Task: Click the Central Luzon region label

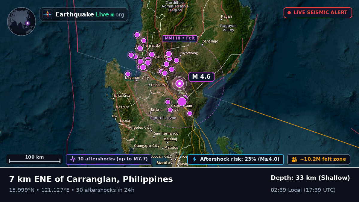Action: pos(163,118)
